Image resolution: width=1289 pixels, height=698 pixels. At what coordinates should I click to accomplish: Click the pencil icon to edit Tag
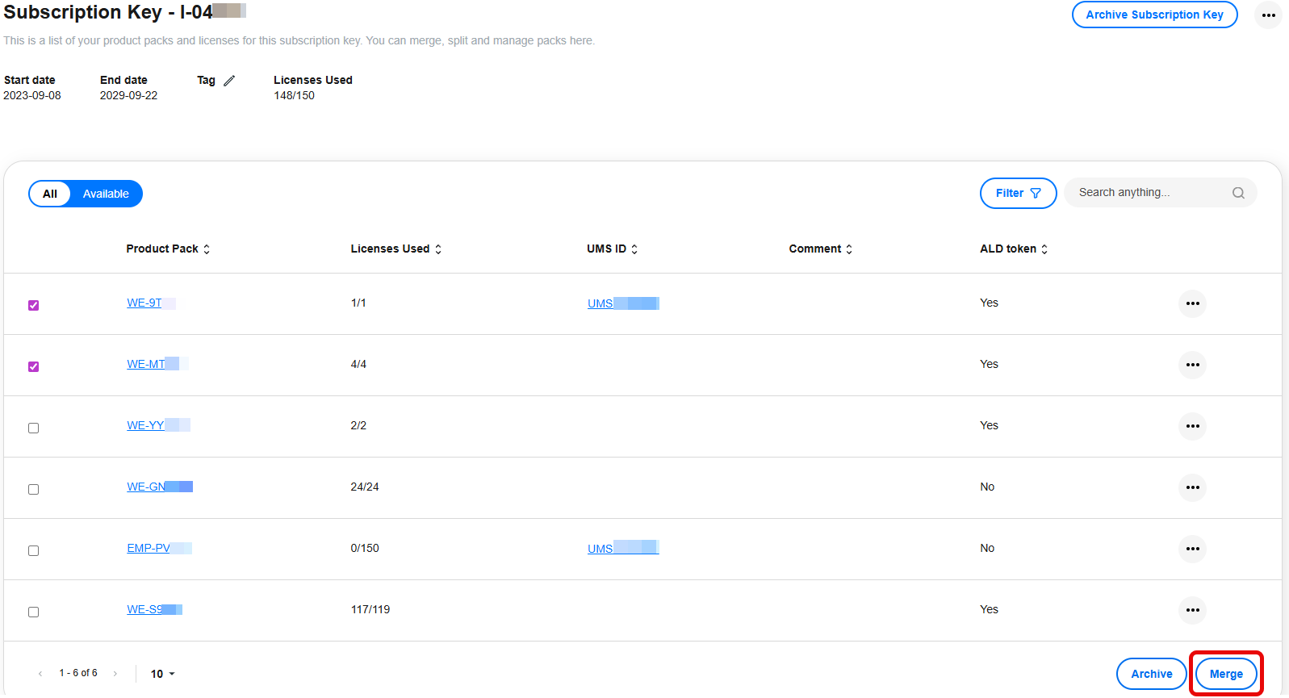tap(229, 81)
